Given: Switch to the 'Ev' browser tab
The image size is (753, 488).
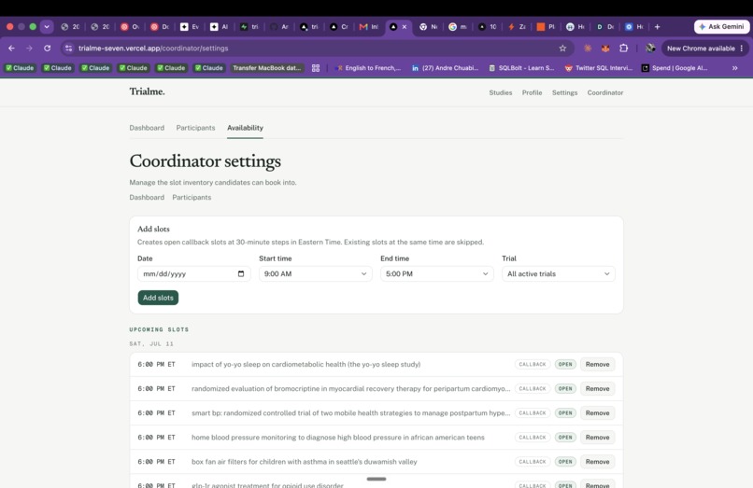Looking at the screenshot, I should tap(190, 27).
